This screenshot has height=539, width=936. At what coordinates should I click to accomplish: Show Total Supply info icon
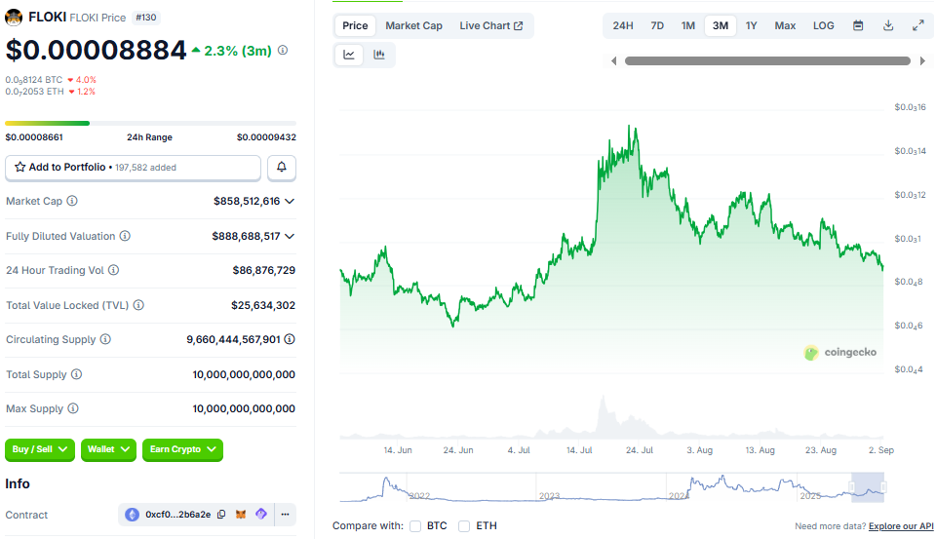point(76,374)
